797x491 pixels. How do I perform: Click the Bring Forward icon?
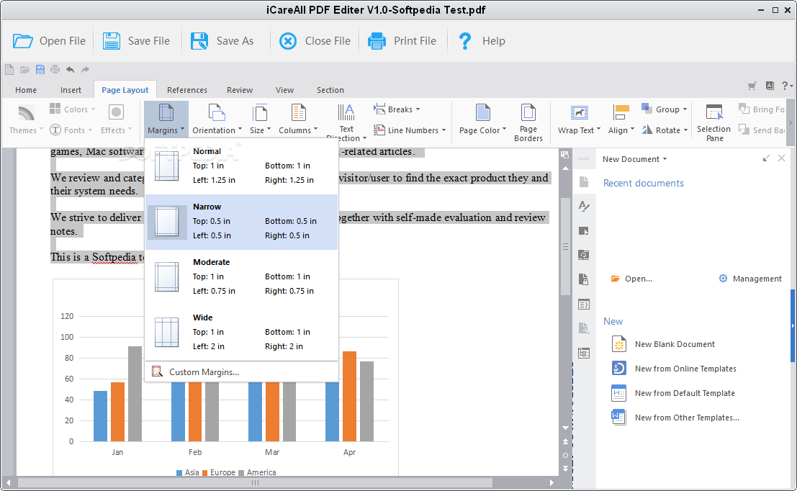tap(744, 109)
